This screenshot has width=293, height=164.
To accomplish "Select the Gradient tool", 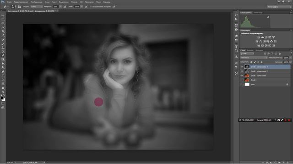I will click(3, 60).
